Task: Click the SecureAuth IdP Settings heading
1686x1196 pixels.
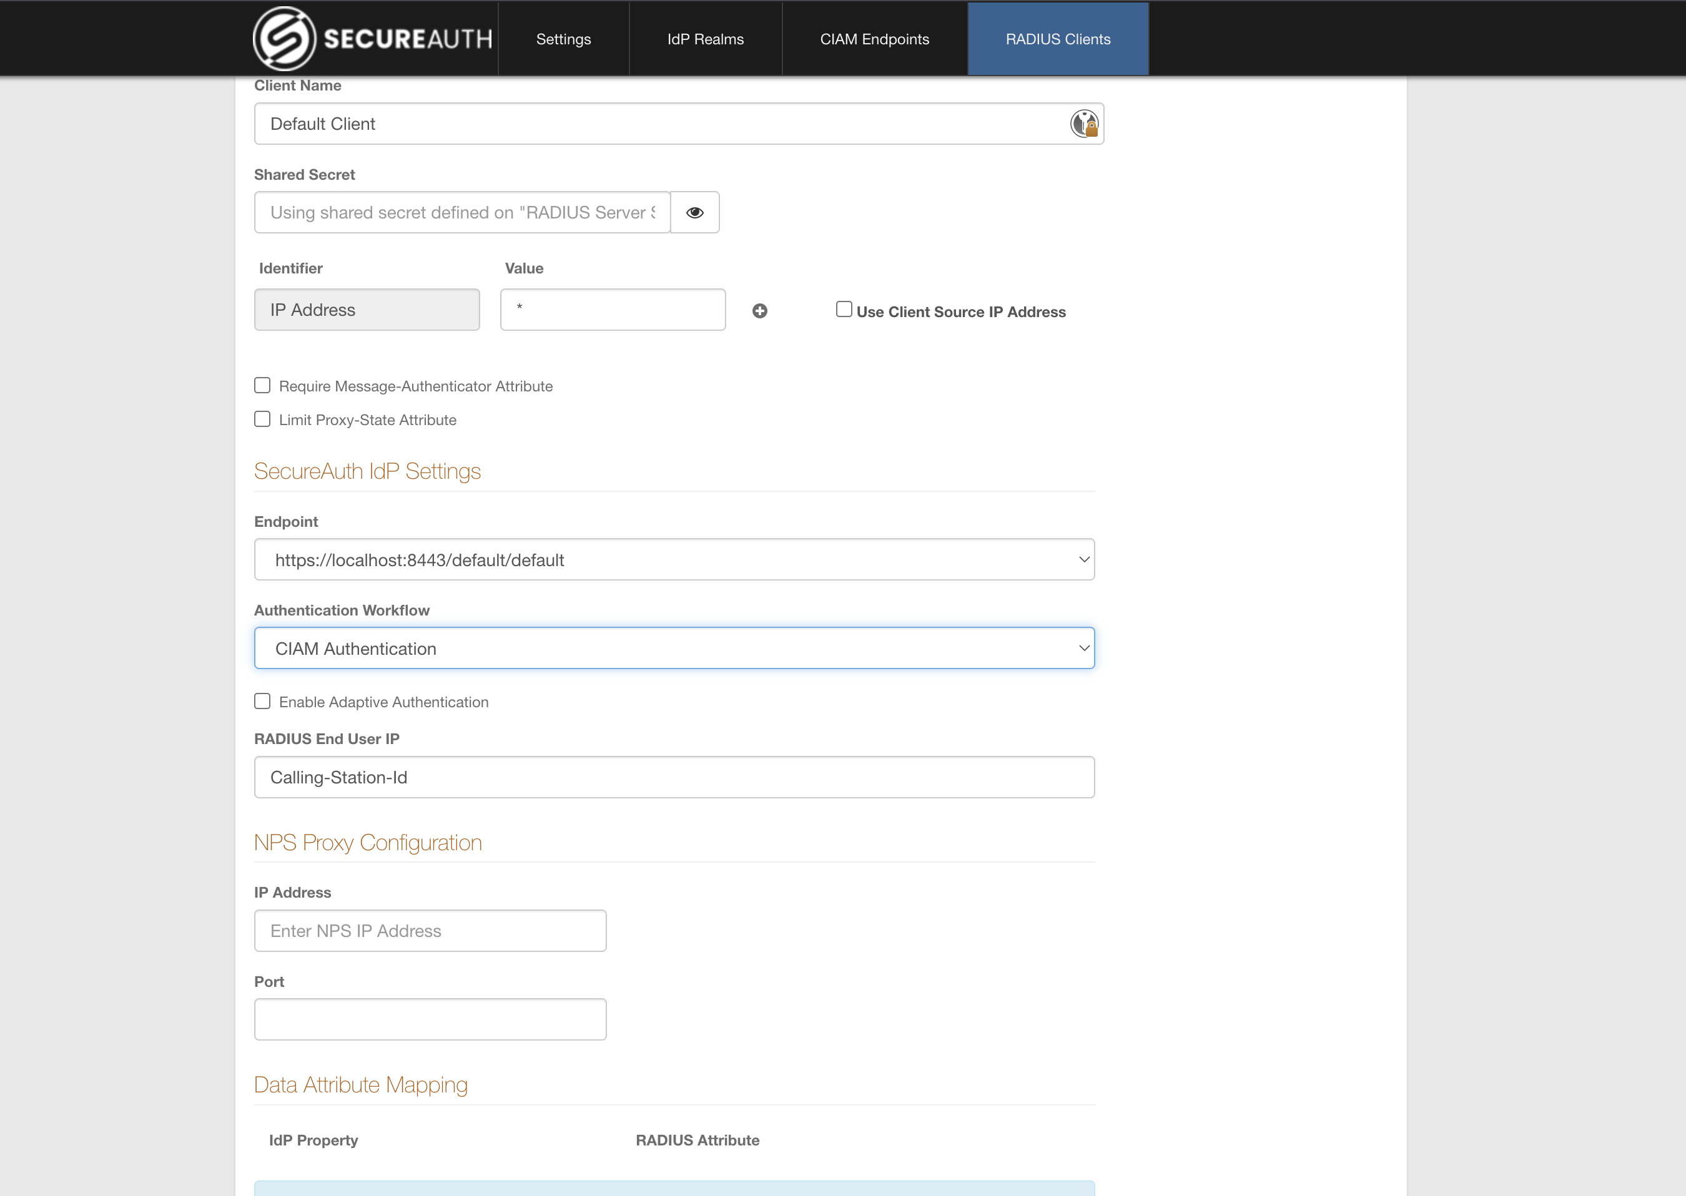Action: click(x=367, y=471)
